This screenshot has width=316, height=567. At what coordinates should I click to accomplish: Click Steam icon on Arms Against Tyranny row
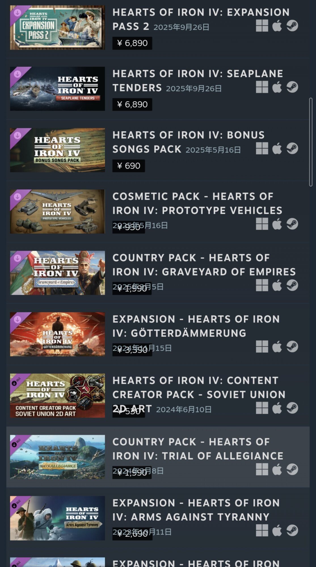point(292,530)
